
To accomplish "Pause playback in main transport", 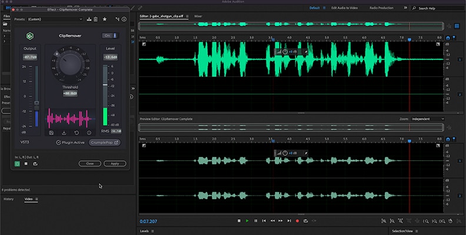I will point(255,221).
